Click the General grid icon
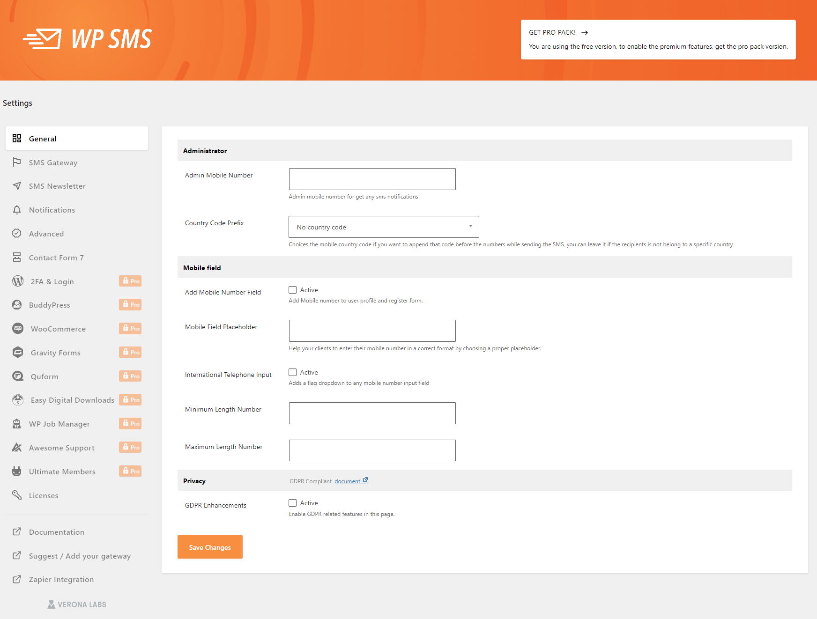This screenshot has height=619, width=817. tap(17, 138)
